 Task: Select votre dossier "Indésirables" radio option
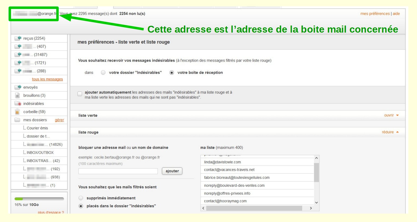[103, 72]
